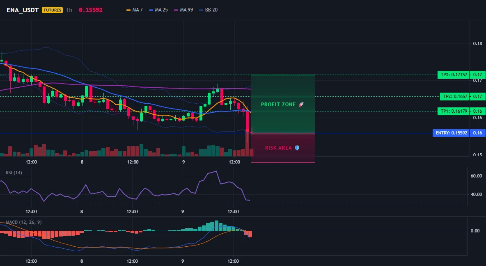Toggle the BB 20 legend entry
The width and height of the screenshot is (486, 266).
click(x=208, y=10)
